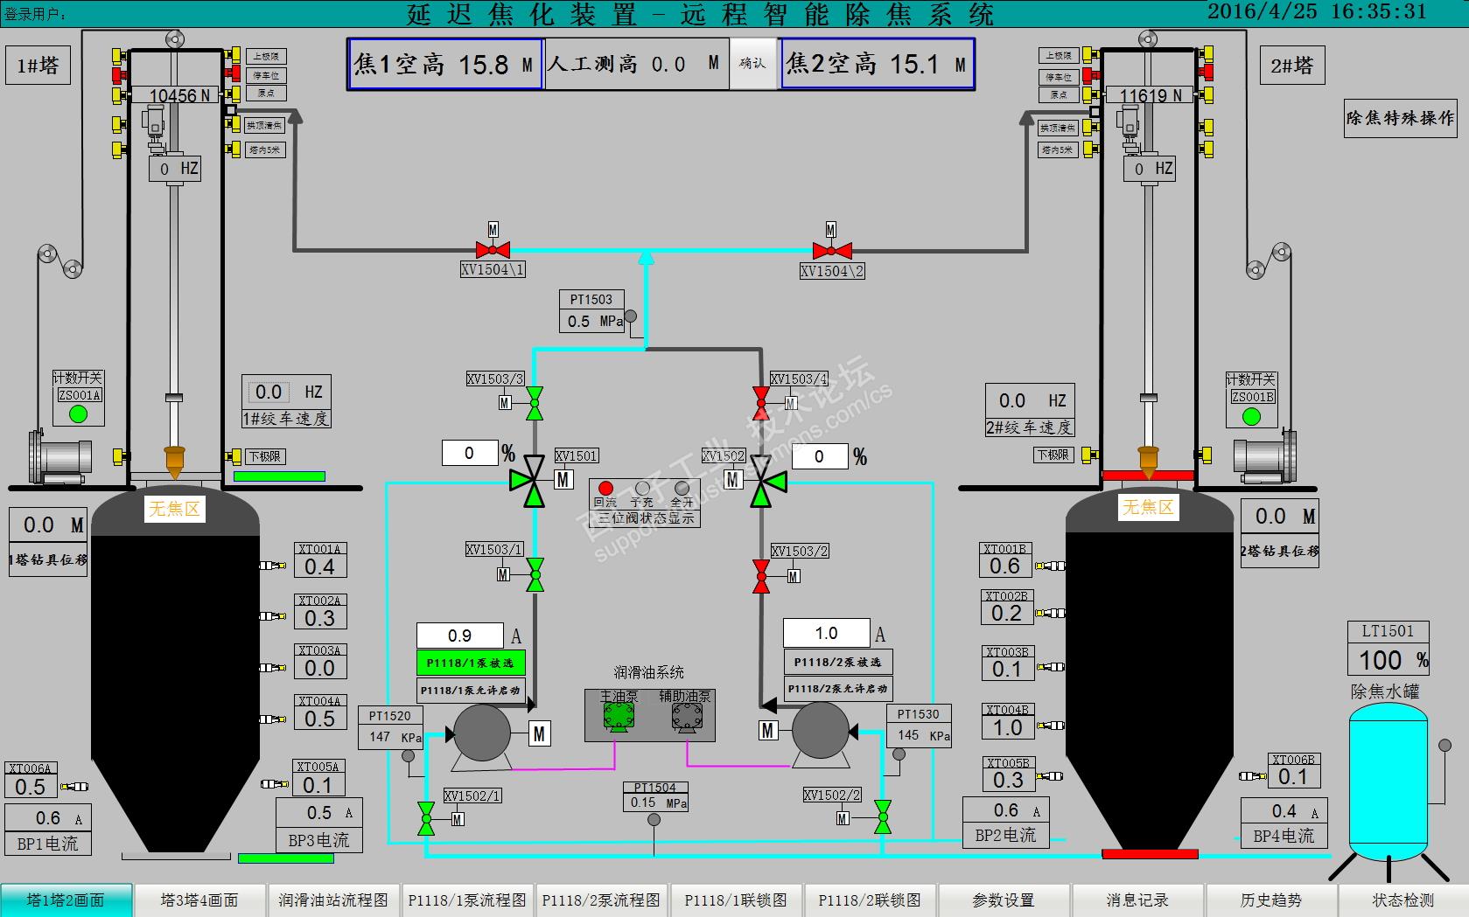Click the XV1504\1 motorized valve symbol

coord(493,250)
